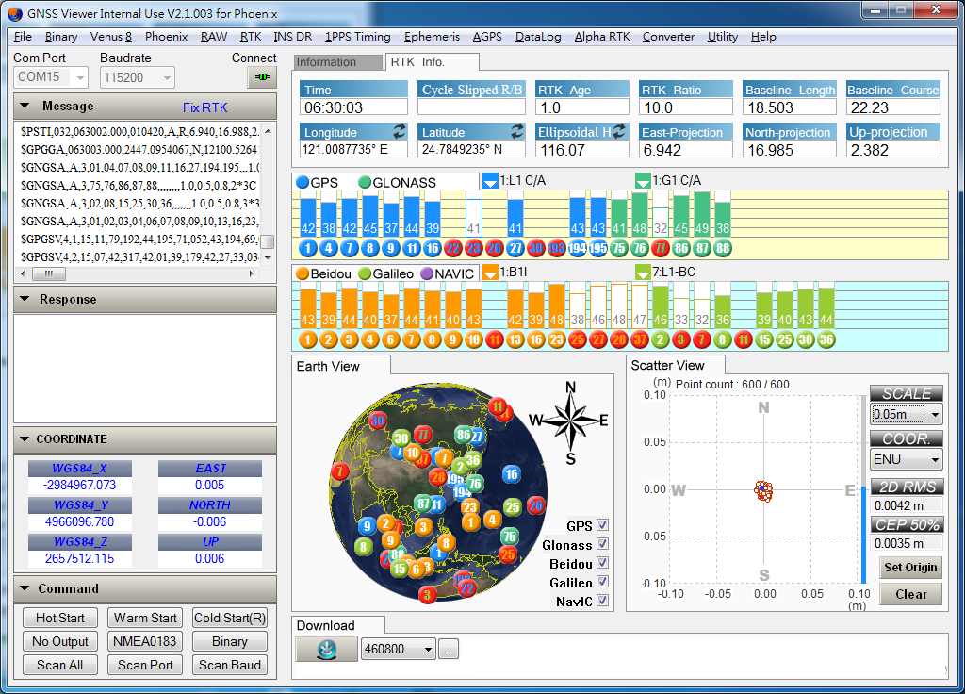This screenshot has width=965, height=694.
Task: Click the Connect plug icon button
Action: coord(262,76)
